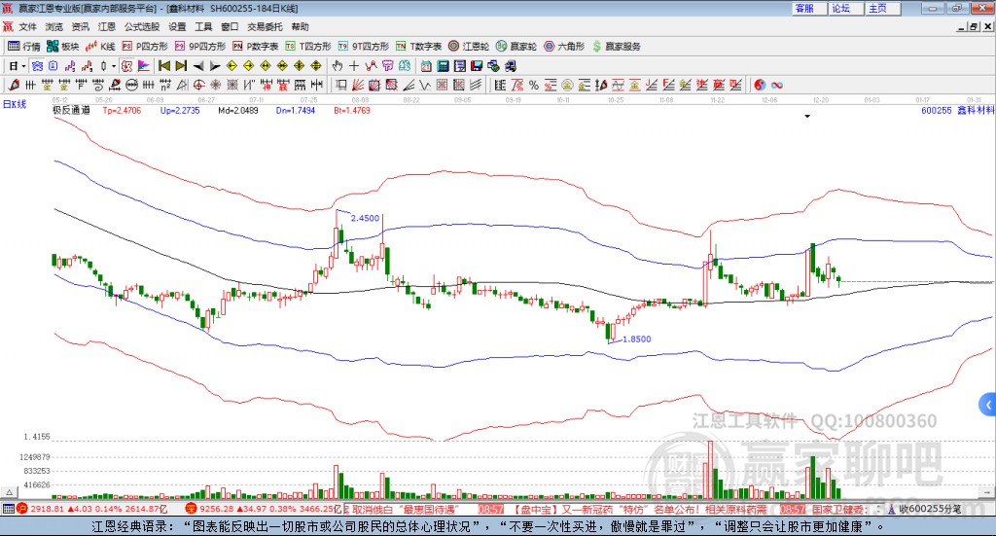Open the 板块 sector view
Image resolution: width=996 pixels, height=536 pixels.
coord(62,47)
